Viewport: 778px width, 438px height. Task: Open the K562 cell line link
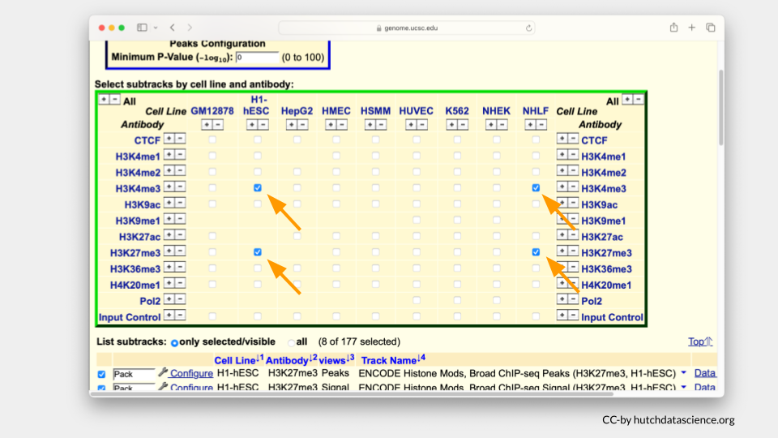pos(457,111)
